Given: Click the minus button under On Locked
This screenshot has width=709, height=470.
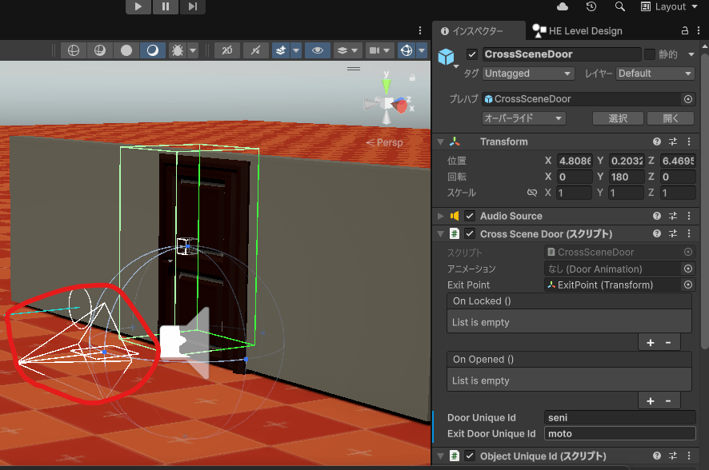Looking at the screenshot, I should click(x=668, y=343).
